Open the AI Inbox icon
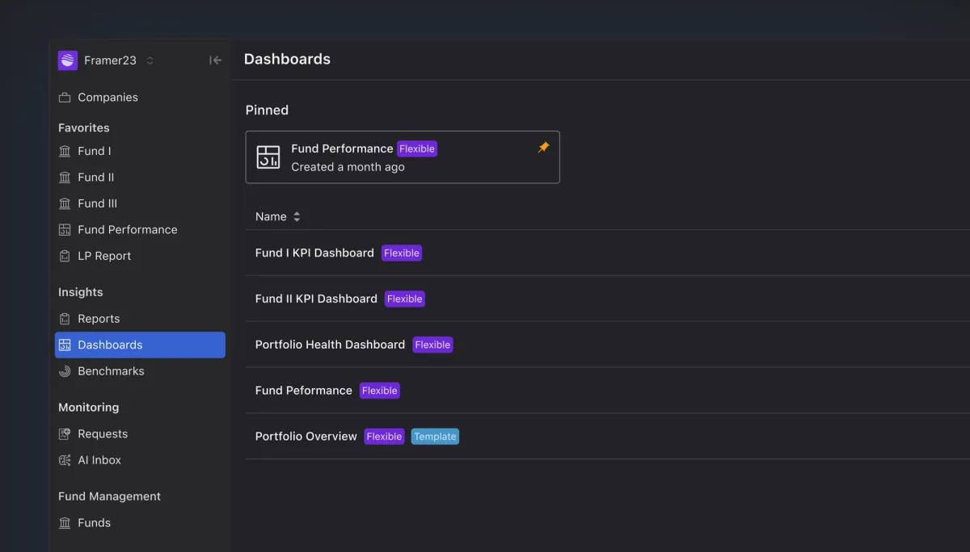The width and height of the screenshot is (970, 552). [x=65, y=460]
